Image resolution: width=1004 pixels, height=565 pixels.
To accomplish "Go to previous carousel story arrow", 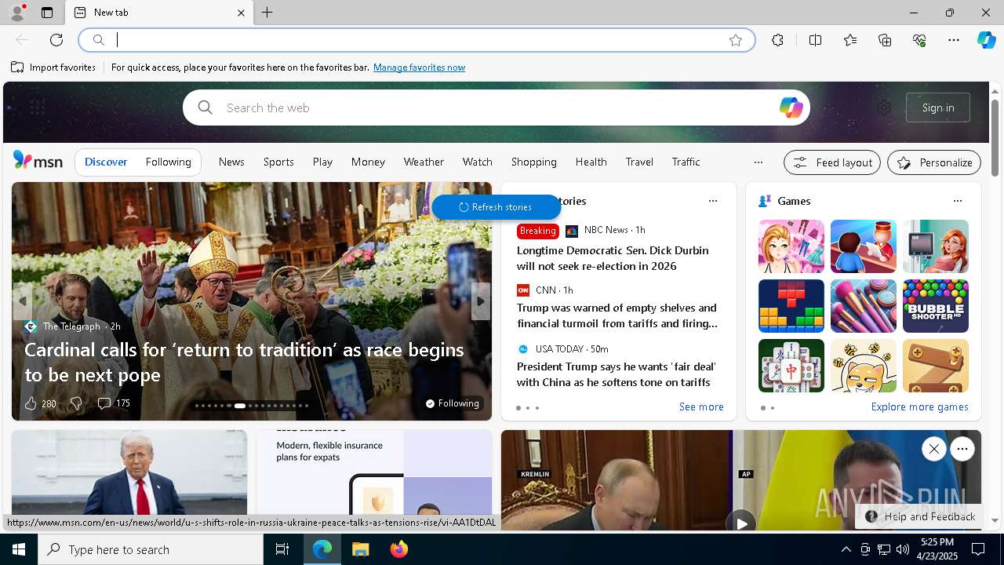I will pos(22,301).
